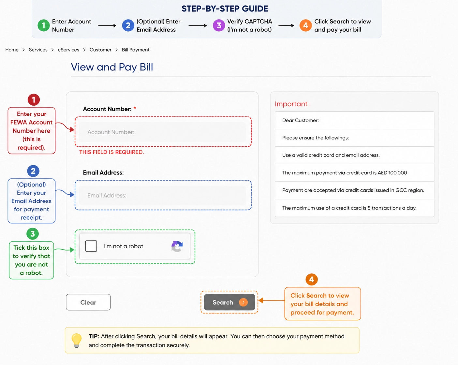This screenshot has height=365, width=458.
Task: Click the purple step 3 circle in guide
Action: point(219,25)
